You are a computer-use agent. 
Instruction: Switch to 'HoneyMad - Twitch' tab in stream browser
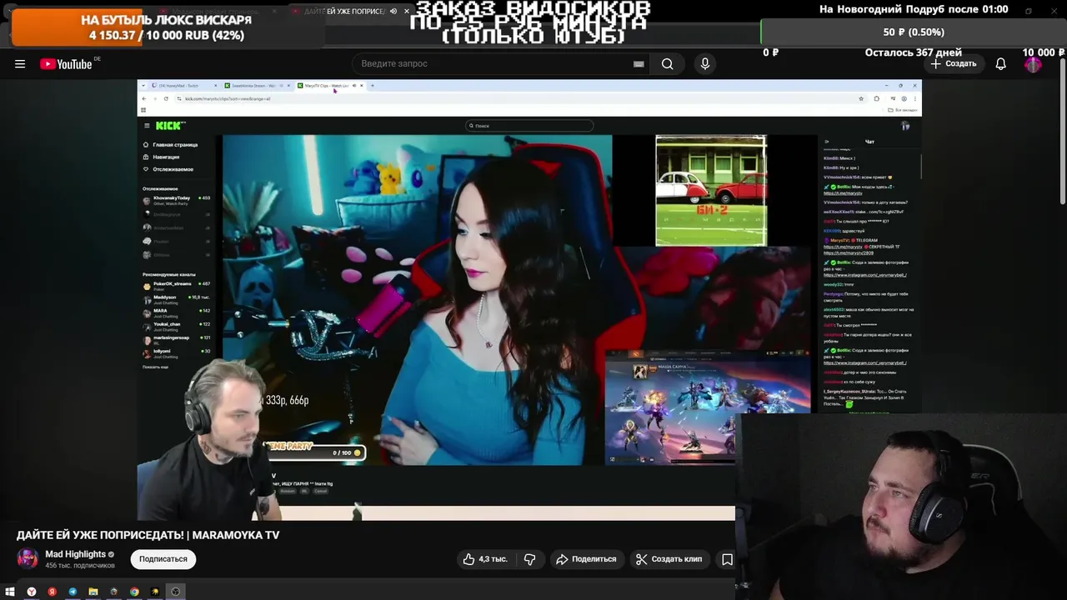[183, 86]
